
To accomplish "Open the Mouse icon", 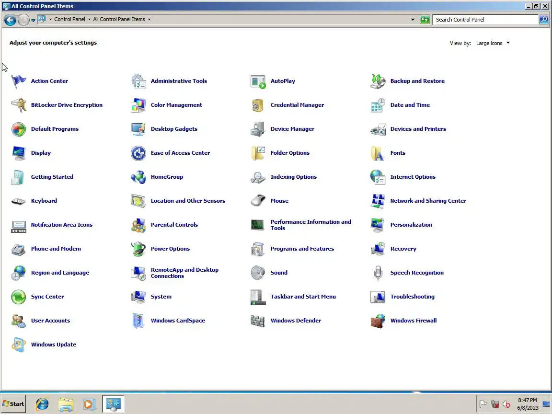I will [x=258, y=201].
